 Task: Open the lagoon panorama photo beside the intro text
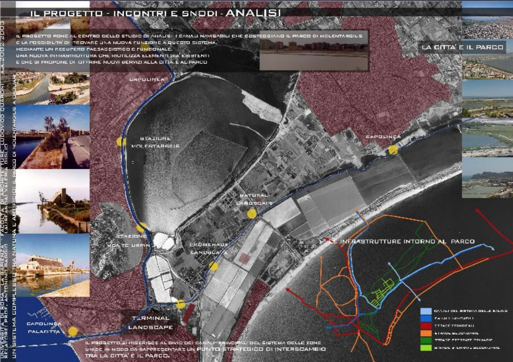314,53
